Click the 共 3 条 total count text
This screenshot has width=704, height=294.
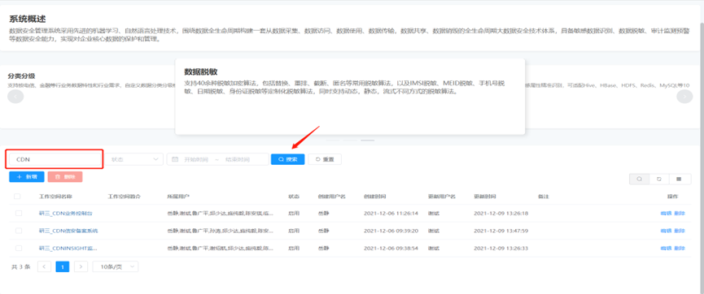(x=20, y=266)
